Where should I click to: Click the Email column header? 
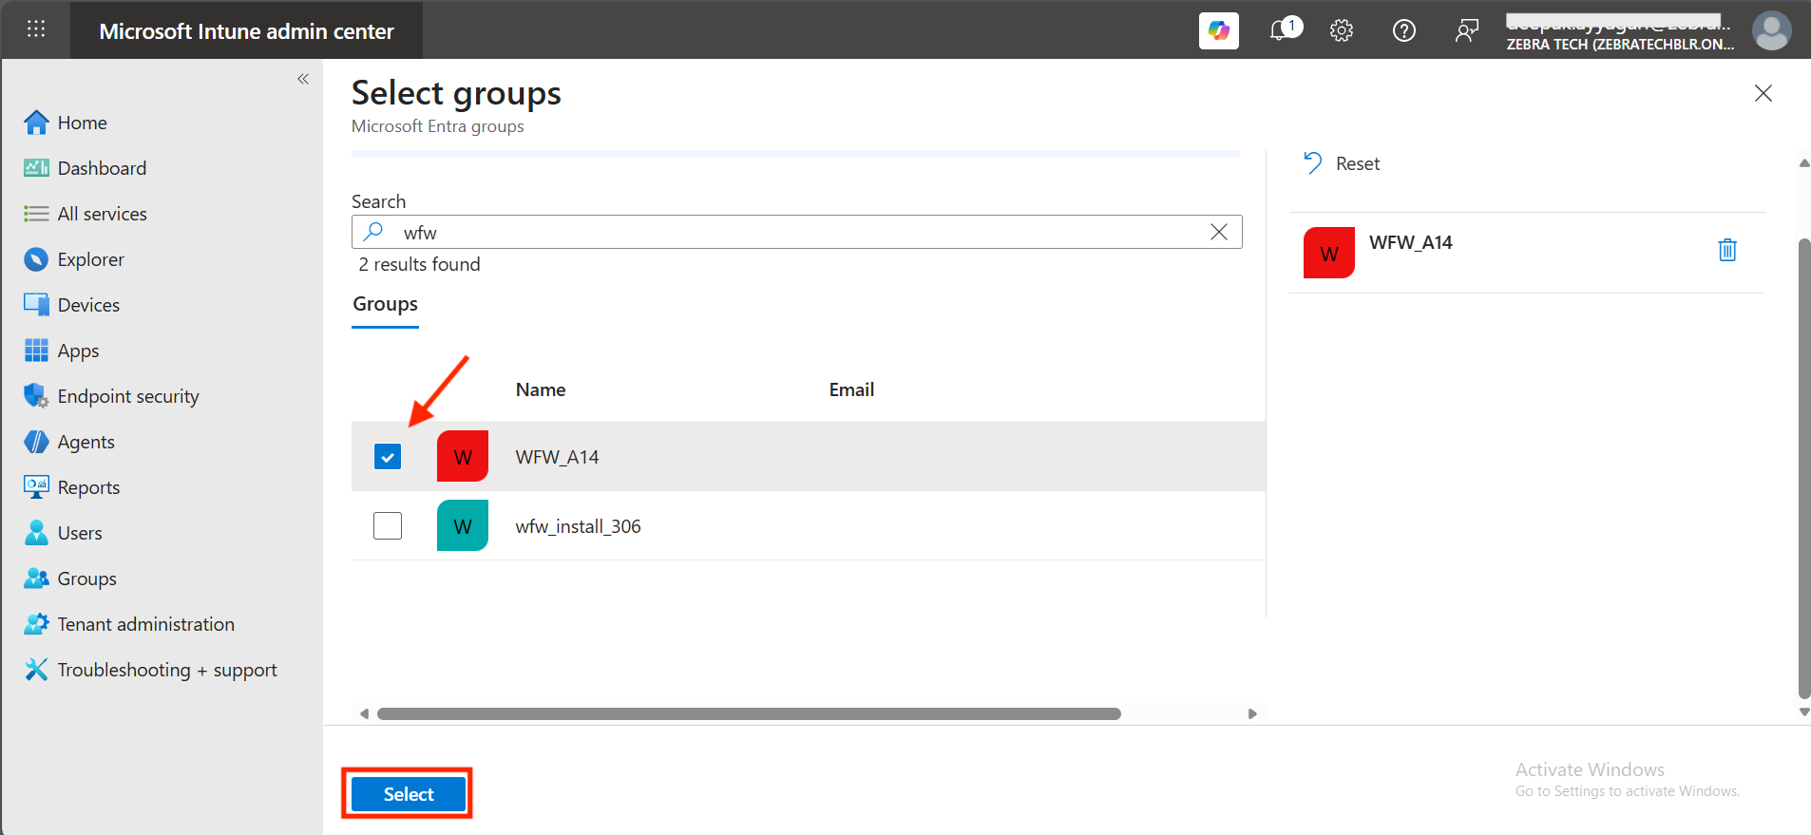(x=851, y=389)
